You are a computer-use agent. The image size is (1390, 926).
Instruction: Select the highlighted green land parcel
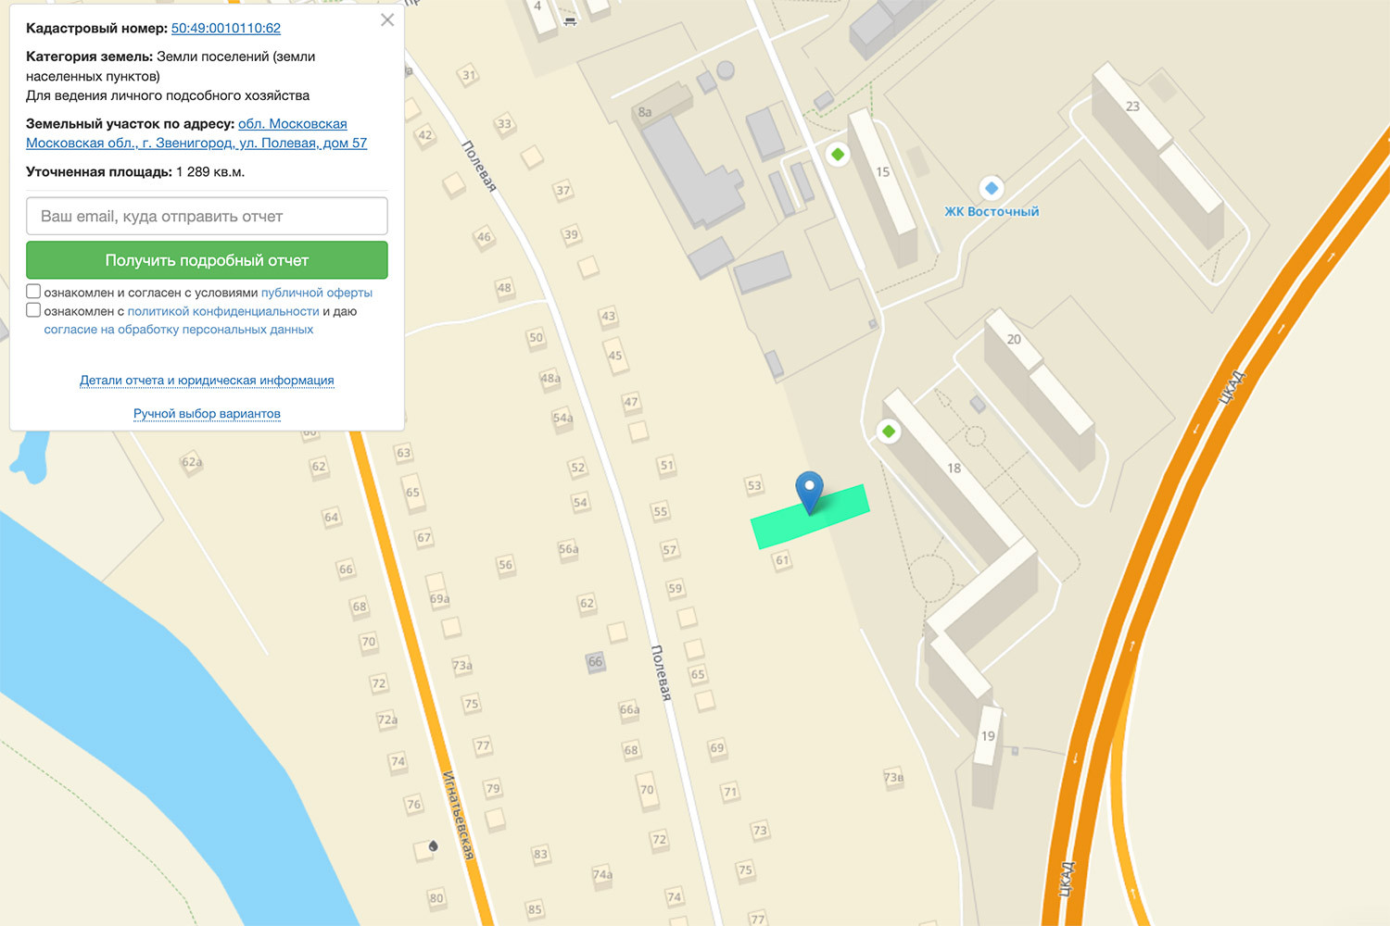tap(810, 517)
